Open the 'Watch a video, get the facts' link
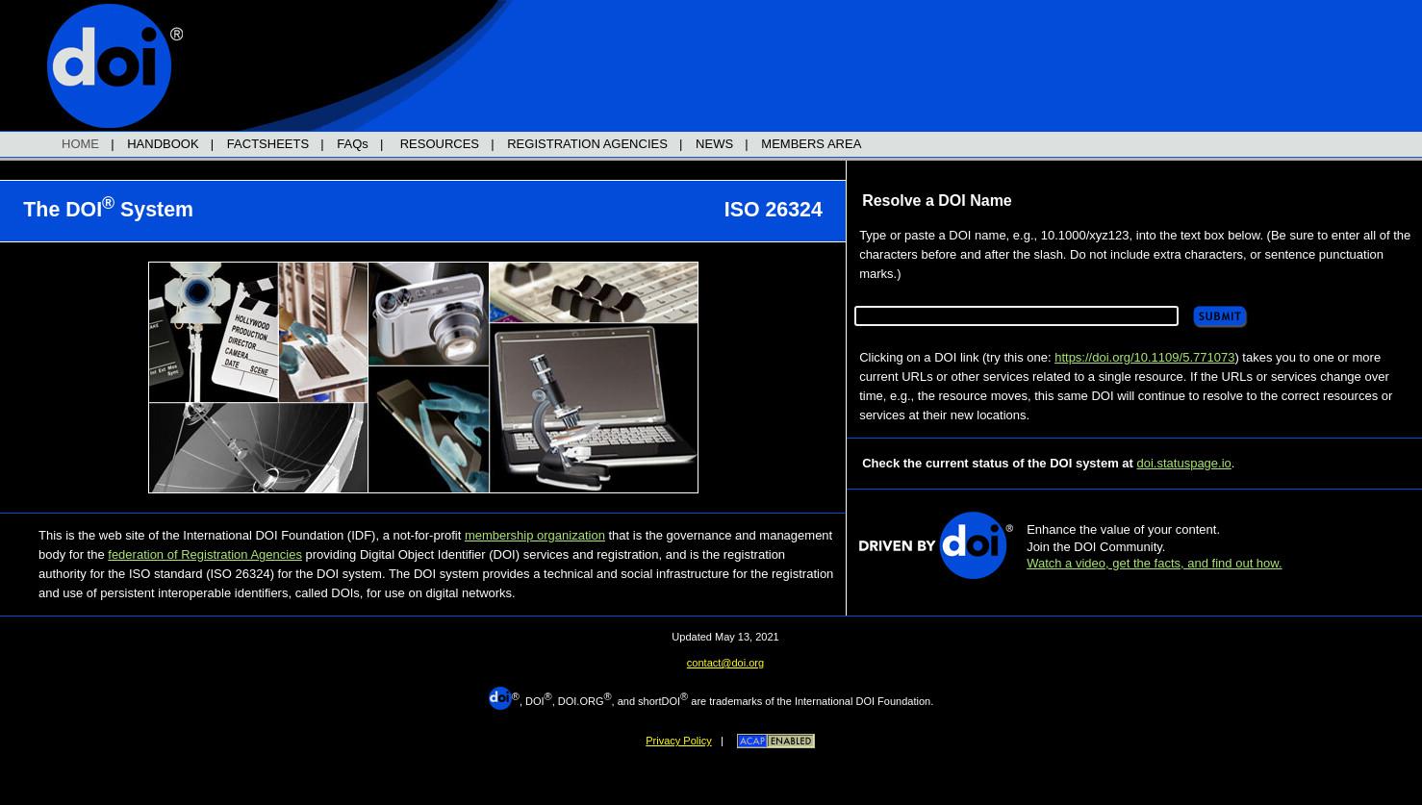Viewport: 1422px width, 805px height. click(1154, 564)
